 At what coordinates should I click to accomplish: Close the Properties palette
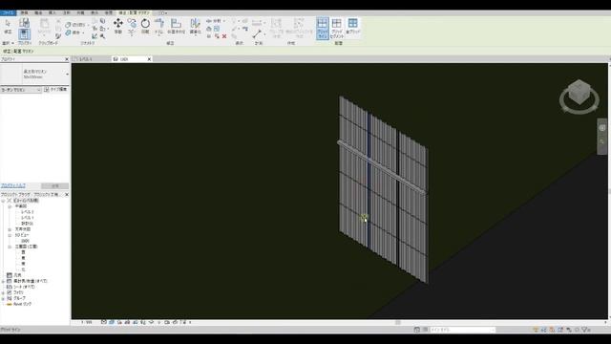pyautogui.click(x=67, y=59)
